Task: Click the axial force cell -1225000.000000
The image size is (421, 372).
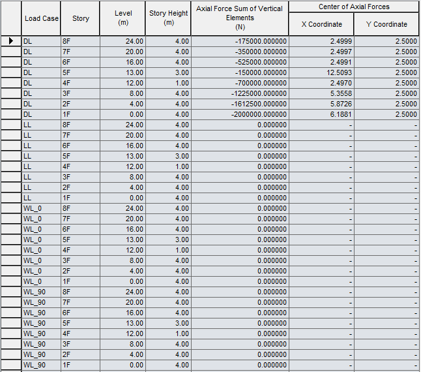Action: point(240,93)
